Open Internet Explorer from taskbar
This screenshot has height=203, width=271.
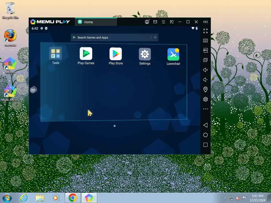tap(24, 198)
